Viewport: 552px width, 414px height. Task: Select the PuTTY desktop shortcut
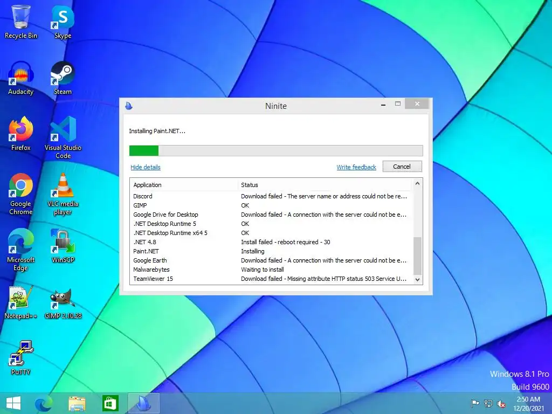point(21,358)
